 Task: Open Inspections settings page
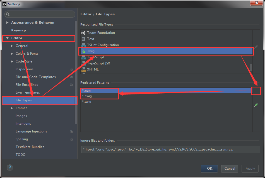[x=25, y=69]
